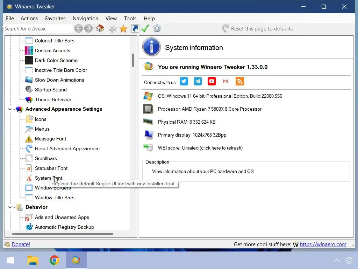Viewport: 358px width, 269px height.
Task: Select the Statusbar Font item
Action: click(x=51, y=168)
